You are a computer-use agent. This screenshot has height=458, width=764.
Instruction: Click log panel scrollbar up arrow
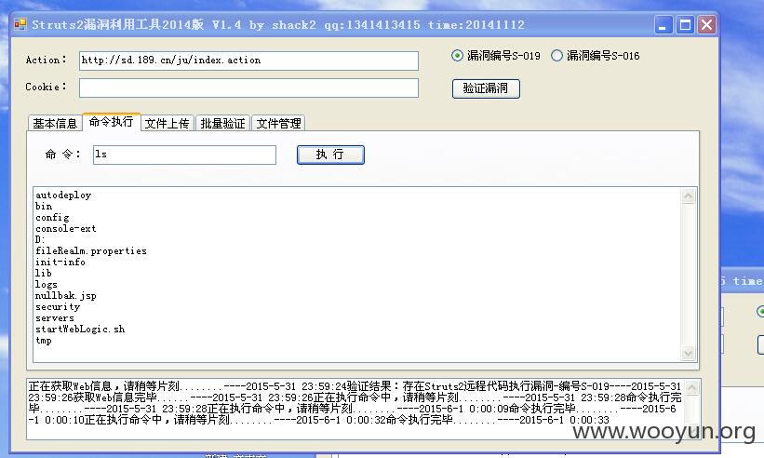point(691,388)
